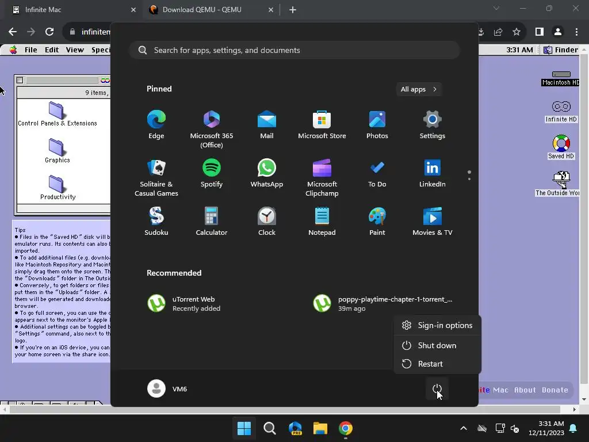589x442 pixels.
Task: Click the Windows Start taskbar button
Action: [244, 428]
